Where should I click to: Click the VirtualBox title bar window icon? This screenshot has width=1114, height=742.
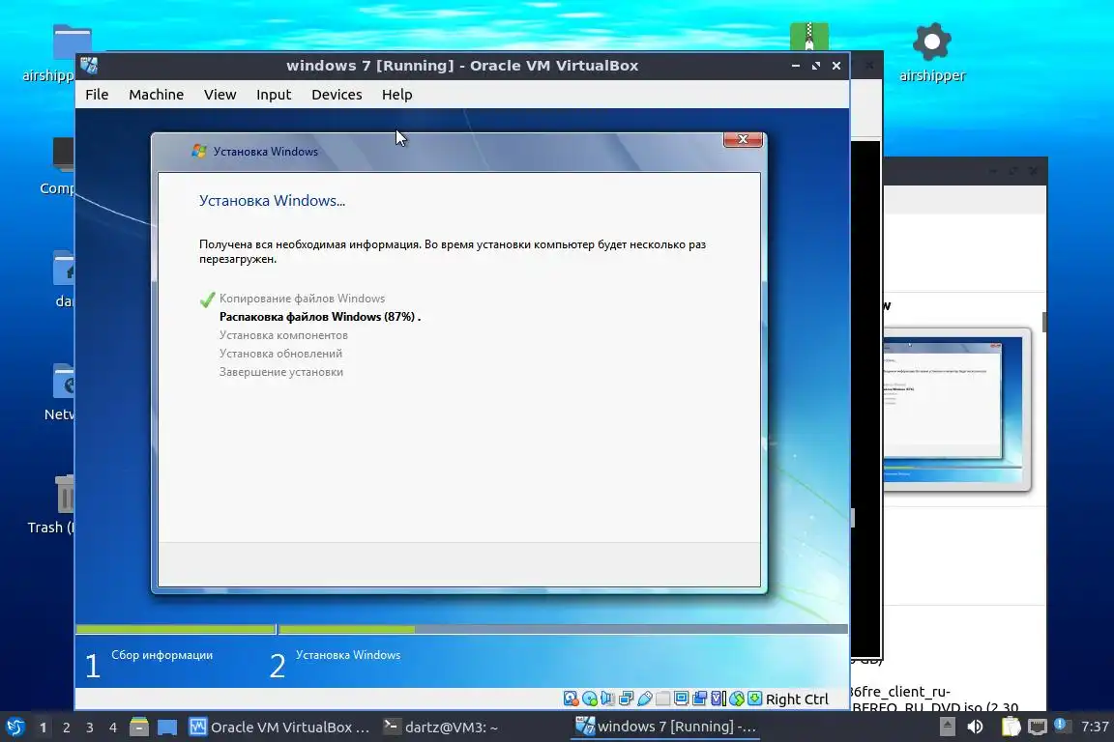(89, 66)
